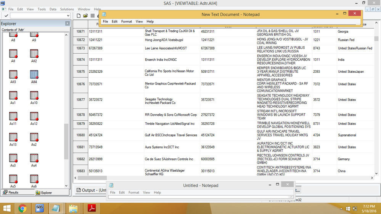Select the As1 table icon
Screen dimensions: 381x214
point(13,96)
